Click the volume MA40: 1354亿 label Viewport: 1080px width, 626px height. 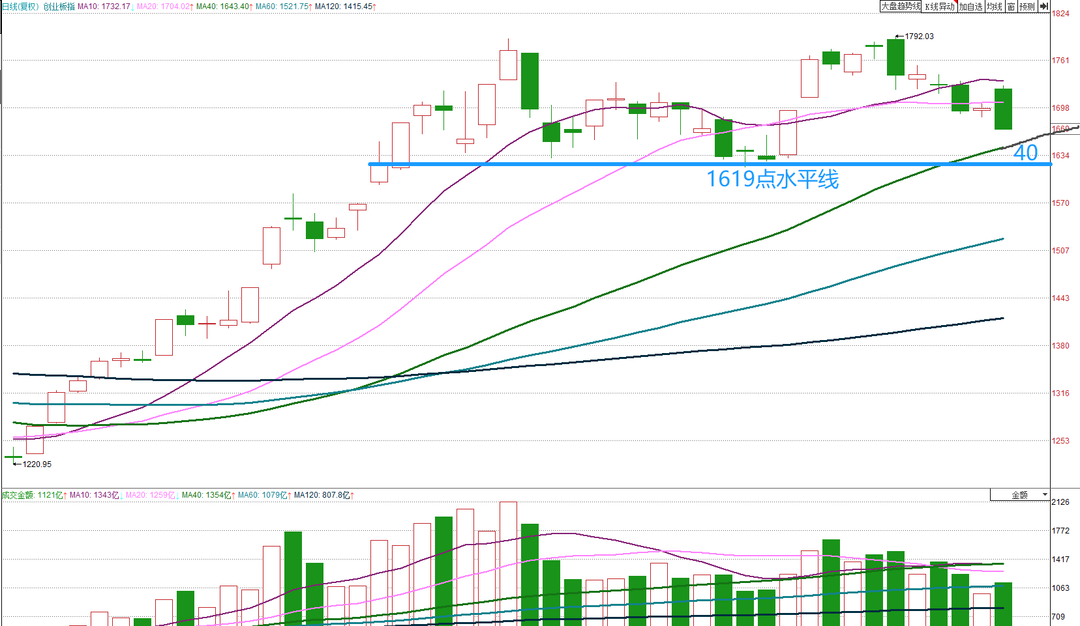click(209, 495)
